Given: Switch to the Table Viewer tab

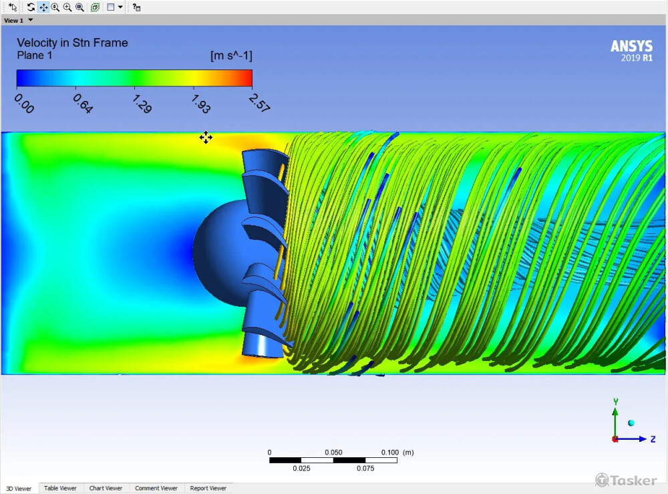Looking at the screenshot, I should tap(60, 488).
